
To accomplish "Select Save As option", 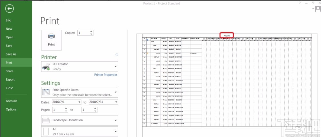I will [11, 54].
